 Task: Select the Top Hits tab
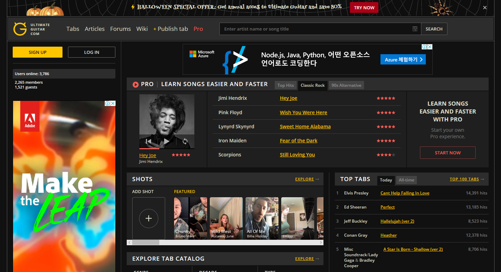click(286, 85)
